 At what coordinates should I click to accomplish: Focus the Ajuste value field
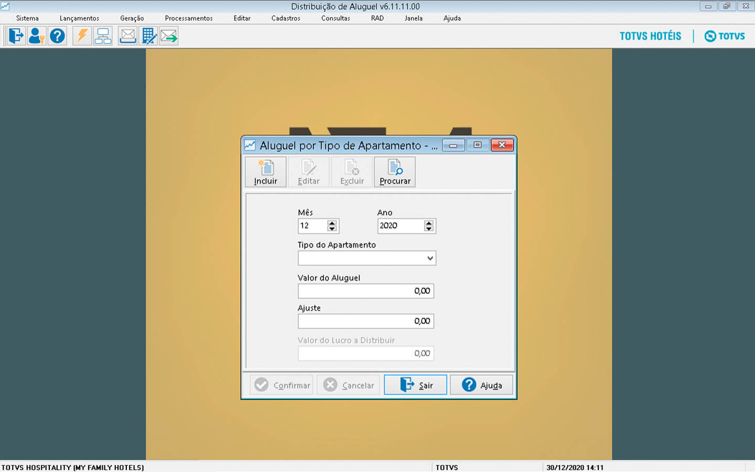pyautogui.click(x=365, y=321)
